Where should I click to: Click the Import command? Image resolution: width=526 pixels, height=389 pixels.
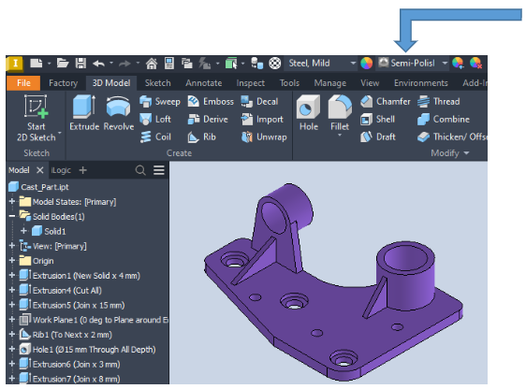[x=262, y=120]
